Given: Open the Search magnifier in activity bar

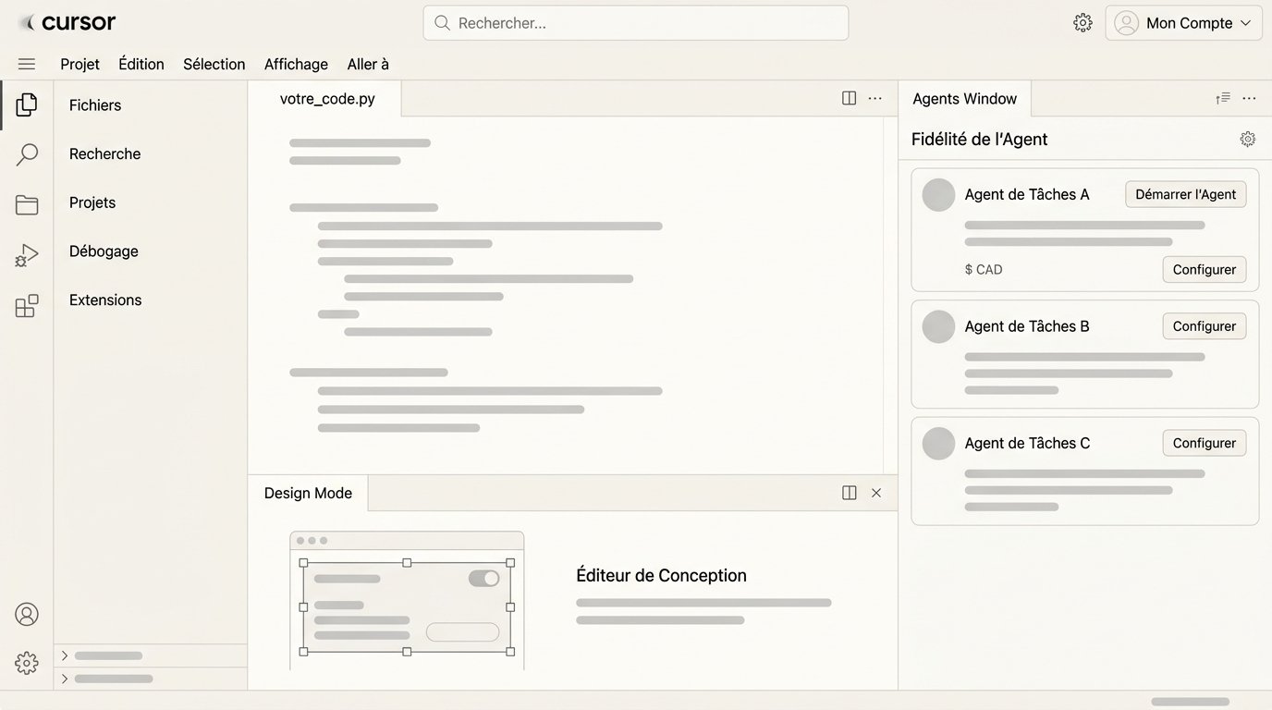Looking at the screenshot, I should 27,154.
